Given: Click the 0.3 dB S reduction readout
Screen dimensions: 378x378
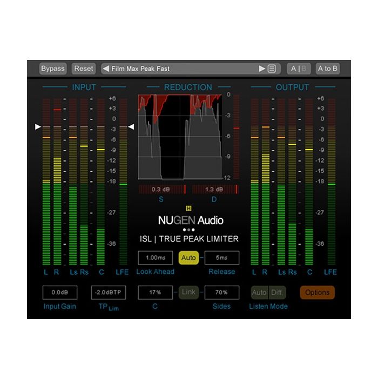Looking at the screenshot, I should click(x=162, y=190).
